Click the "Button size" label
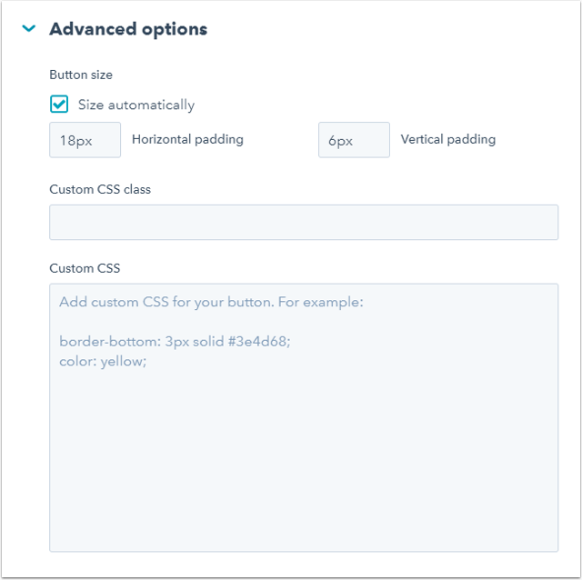The image size is (582, 580). [x=81, y=75]
